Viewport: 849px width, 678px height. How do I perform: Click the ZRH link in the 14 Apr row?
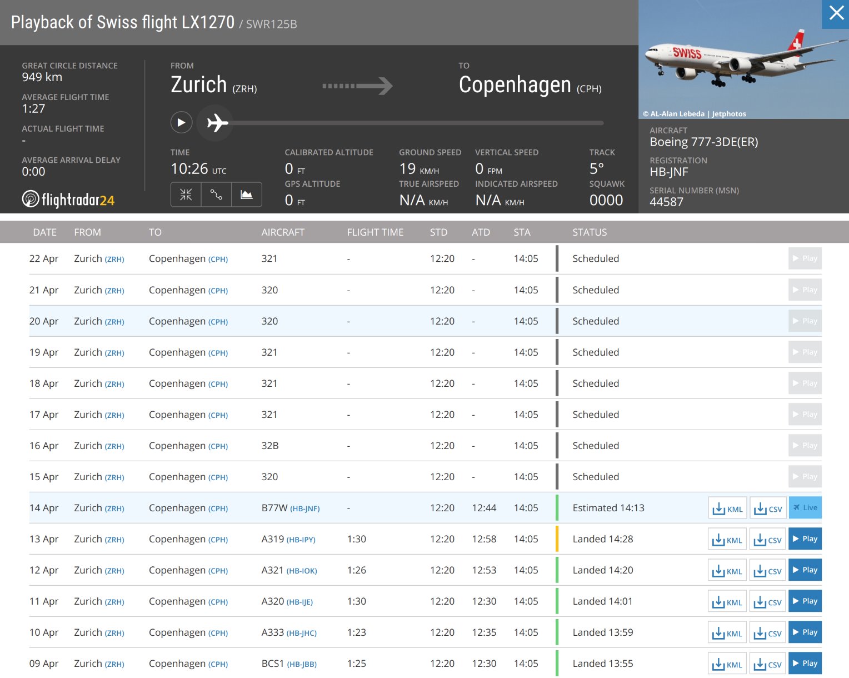point(114,508)
